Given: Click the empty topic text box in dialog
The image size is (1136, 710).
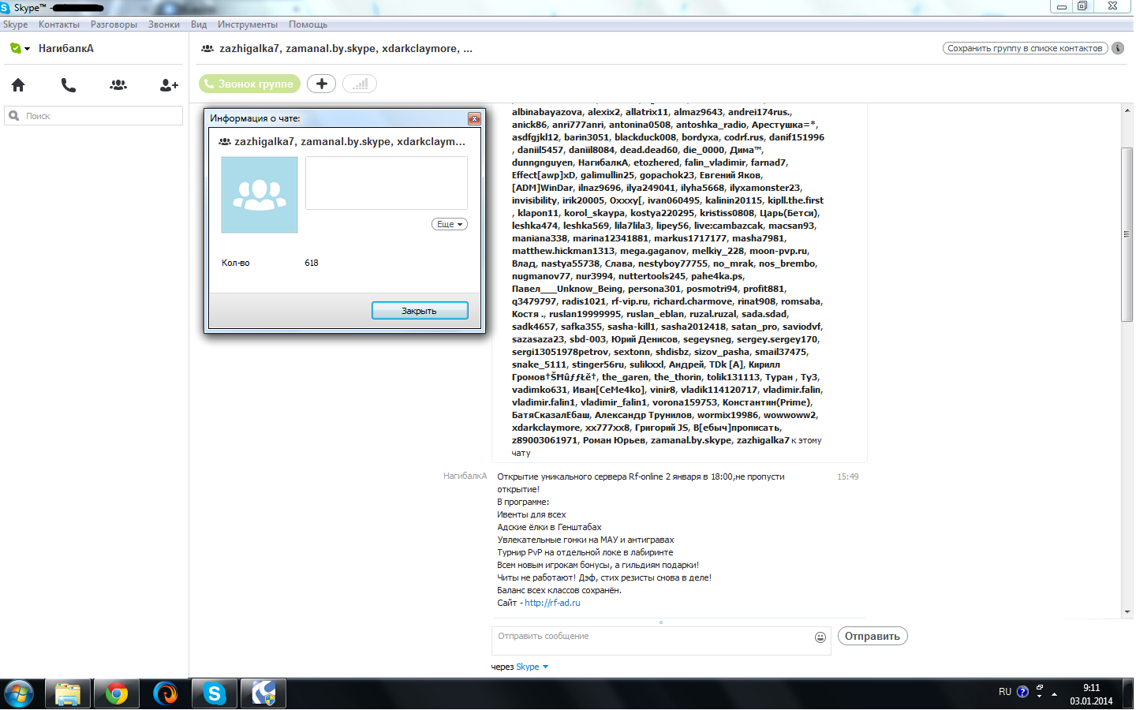Looking at the screenshot, I should [x=387, y=183].
